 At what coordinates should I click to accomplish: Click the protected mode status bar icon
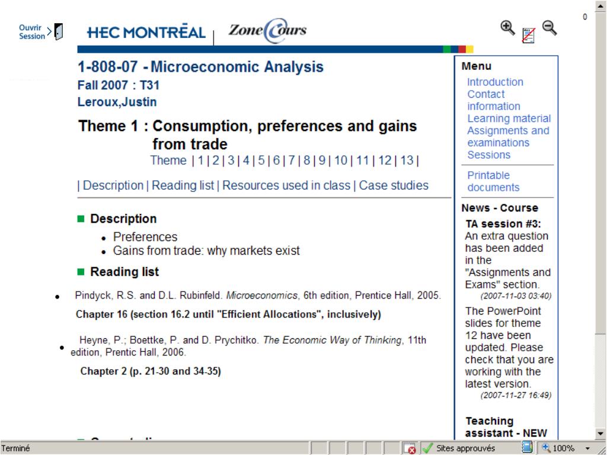point(527,448)
